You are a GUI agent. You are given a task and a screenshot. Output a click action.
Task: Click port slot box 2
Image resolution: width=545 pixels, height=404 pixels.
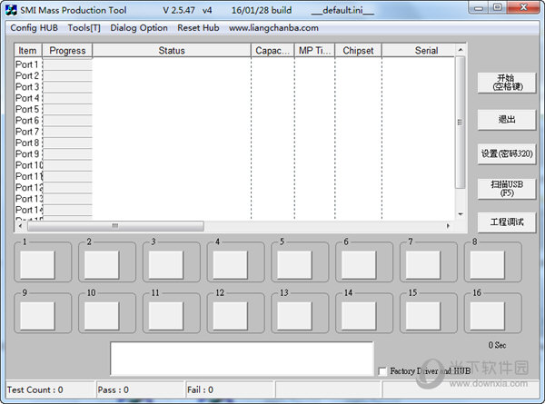tap(102, 265)
